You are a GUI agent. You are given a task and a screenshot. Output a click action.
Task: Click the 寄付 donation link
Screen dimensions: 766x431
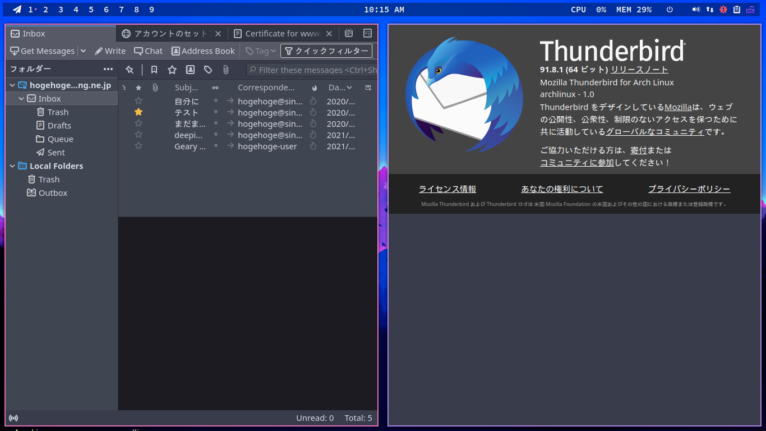click(639, 150)
